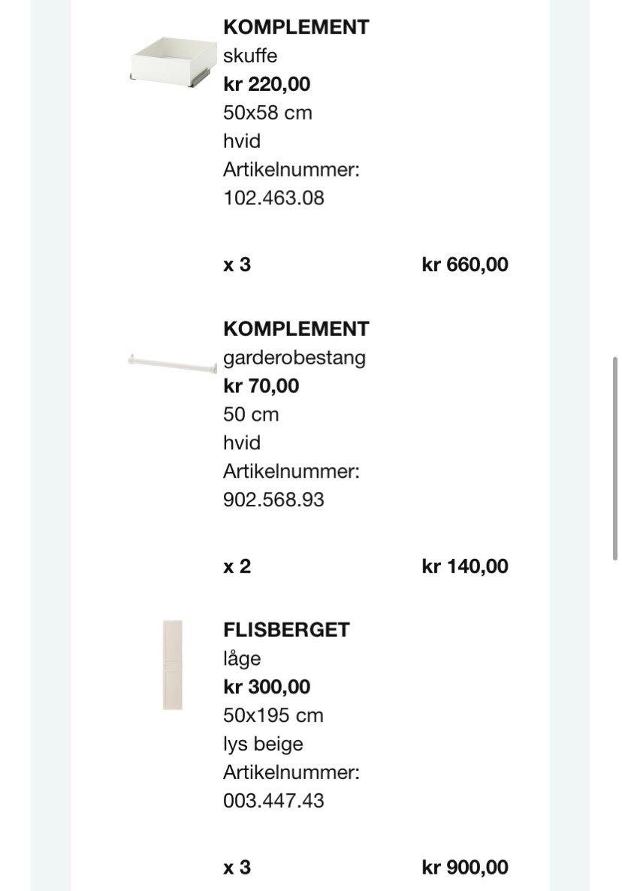Open the garderobestang rail product image
This screenshot has width=622, height=891.
(173, 363)
